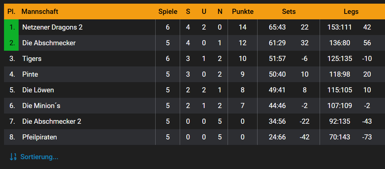The height and width of the screenshot is (169, 385).
Task: Click the S wins column header
Action: click(188, 12)
